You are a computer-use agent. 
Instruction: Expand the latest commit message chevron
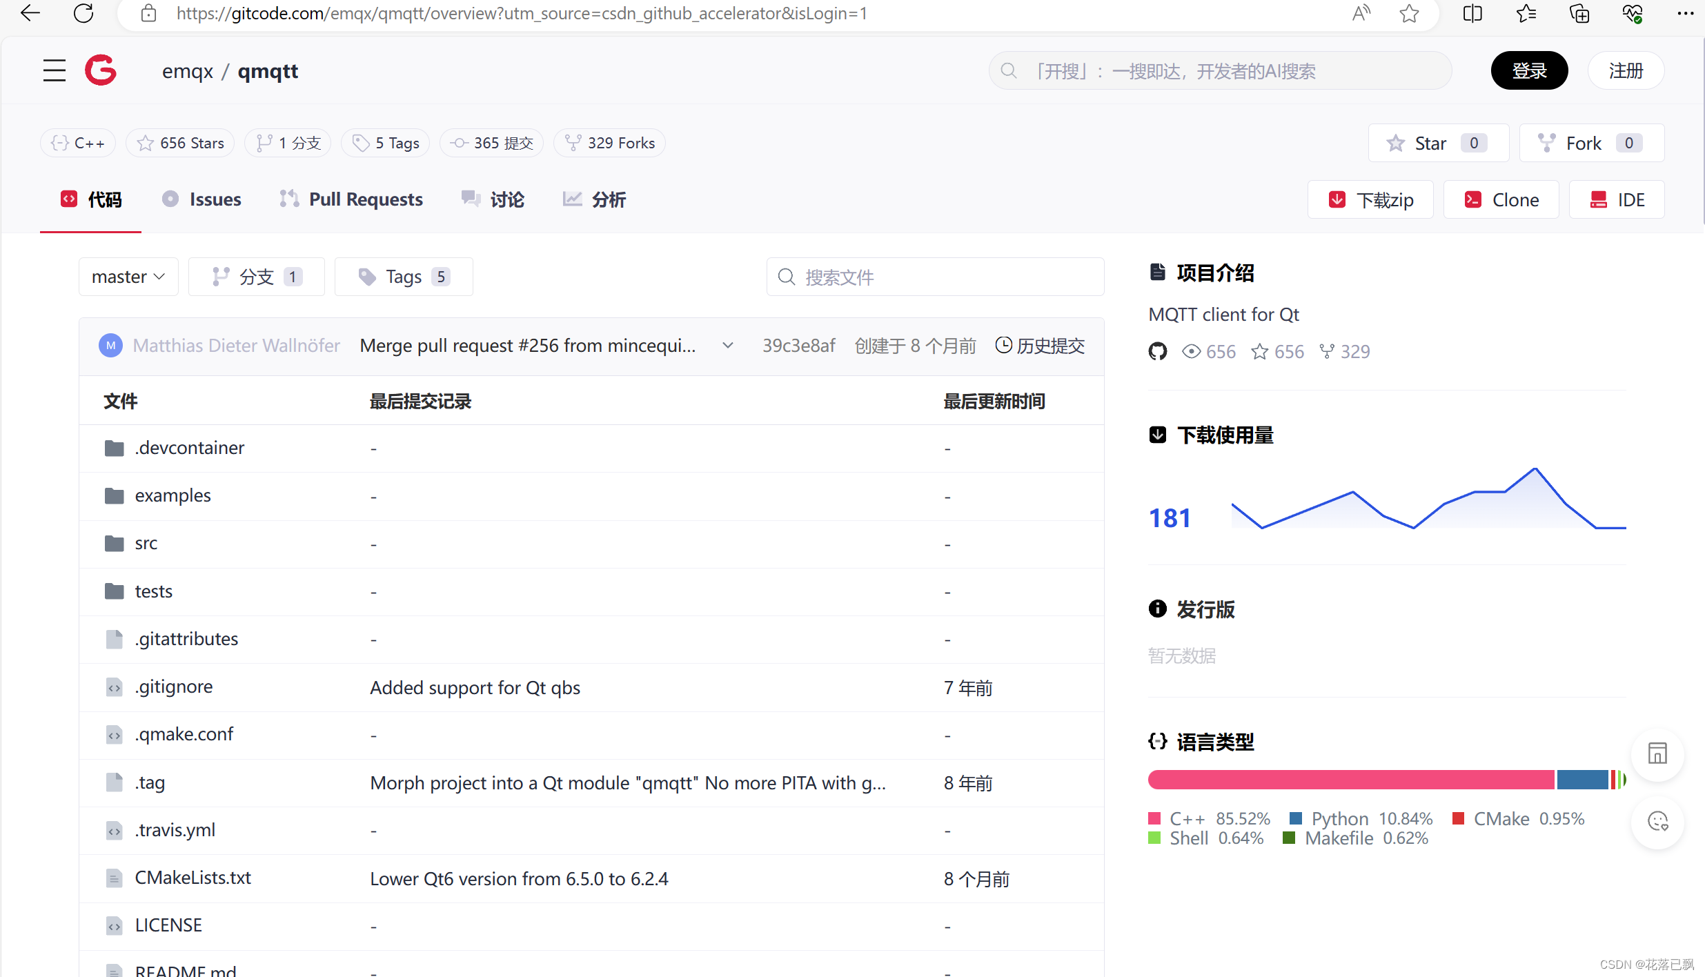(728, 346)
